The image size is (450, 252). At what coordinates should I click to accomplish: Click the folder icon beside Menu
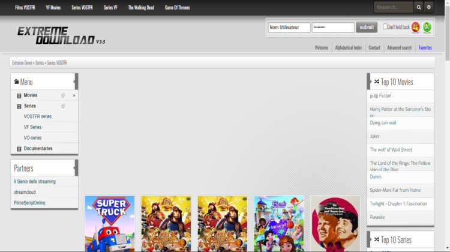(16, 82)
